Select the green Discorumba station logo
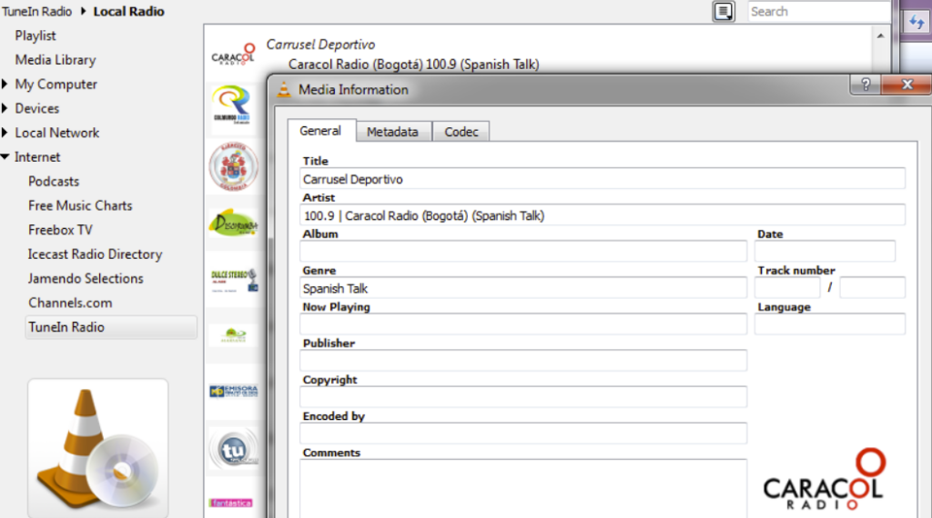Screen dimensions: 932x518 tap(234, 223)
